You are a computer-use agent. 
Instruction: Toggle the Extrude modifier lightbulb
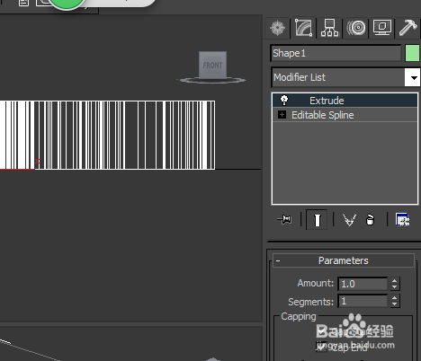coord(284,100)
